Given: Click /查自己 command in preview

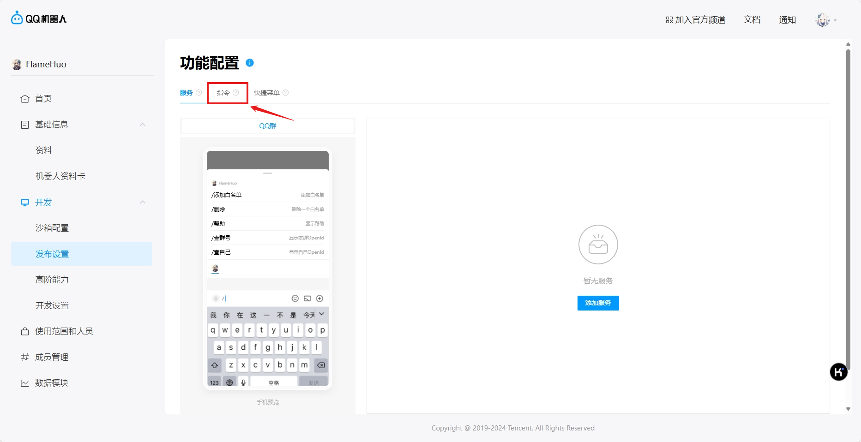Looking at the screenshot, I should click(x=268, y=252).
